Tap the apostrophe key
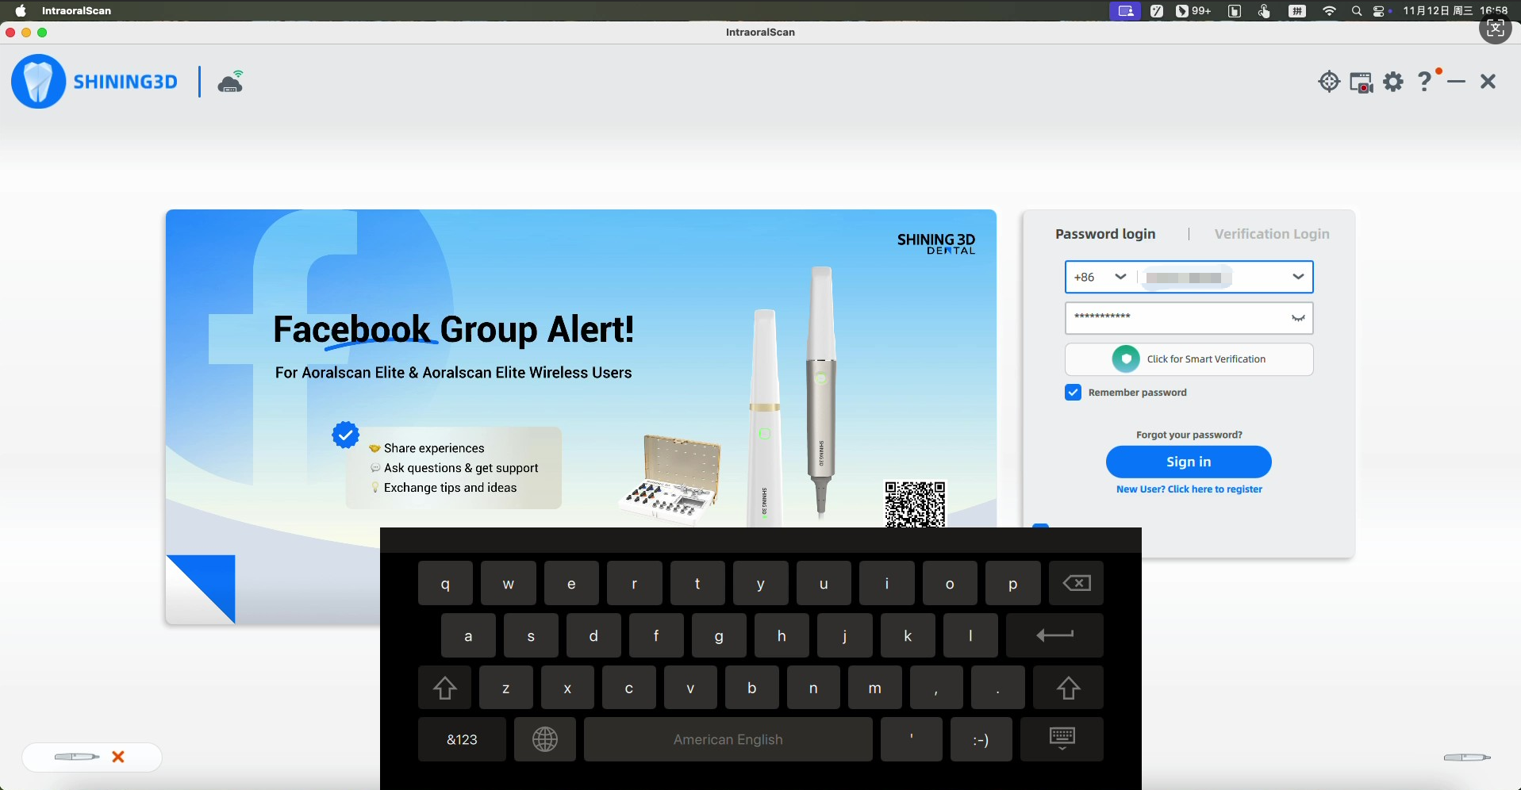Screen dimensions: 1521x790 tap(912, 740)
